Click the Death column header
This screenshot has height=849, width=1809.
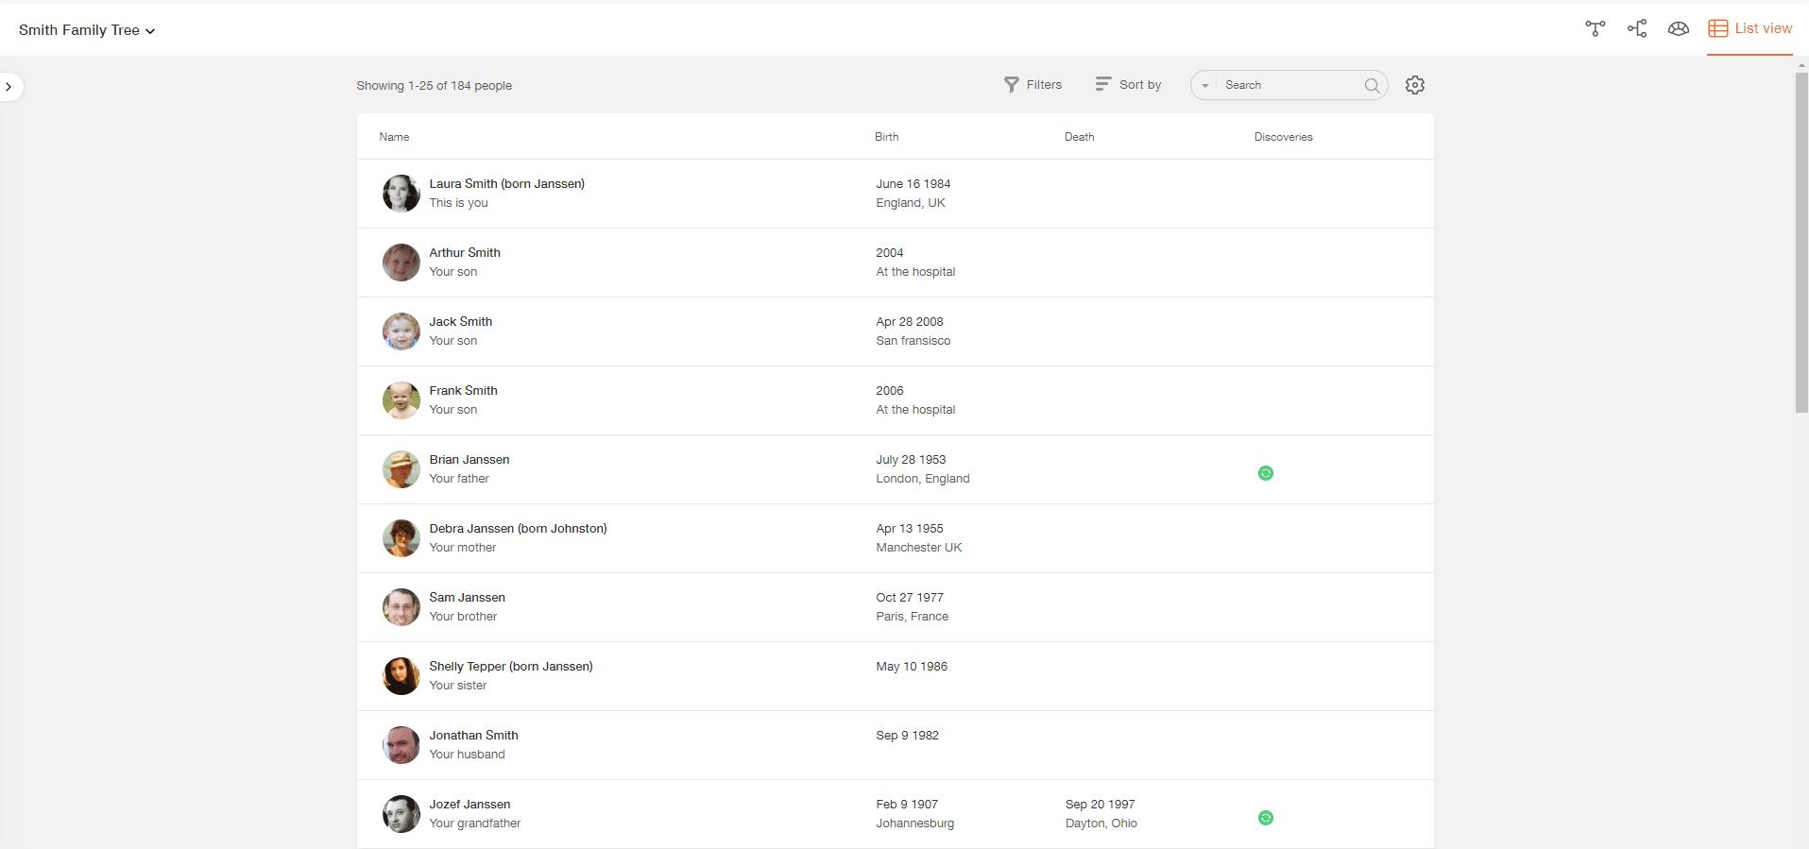[1079, 137]
